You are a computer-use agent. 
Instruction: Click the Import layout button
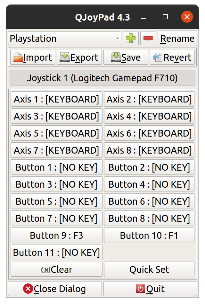(x=33, y=58)
